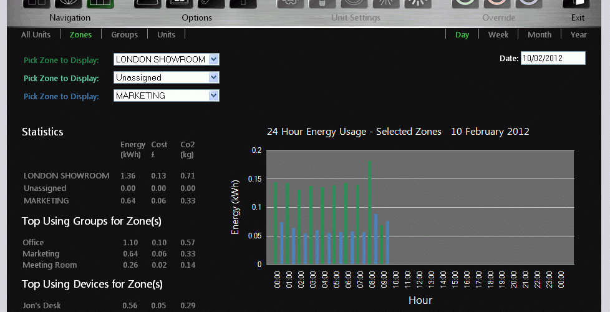
Task: Click the Meeting Room group row
Action: (109, 265)
